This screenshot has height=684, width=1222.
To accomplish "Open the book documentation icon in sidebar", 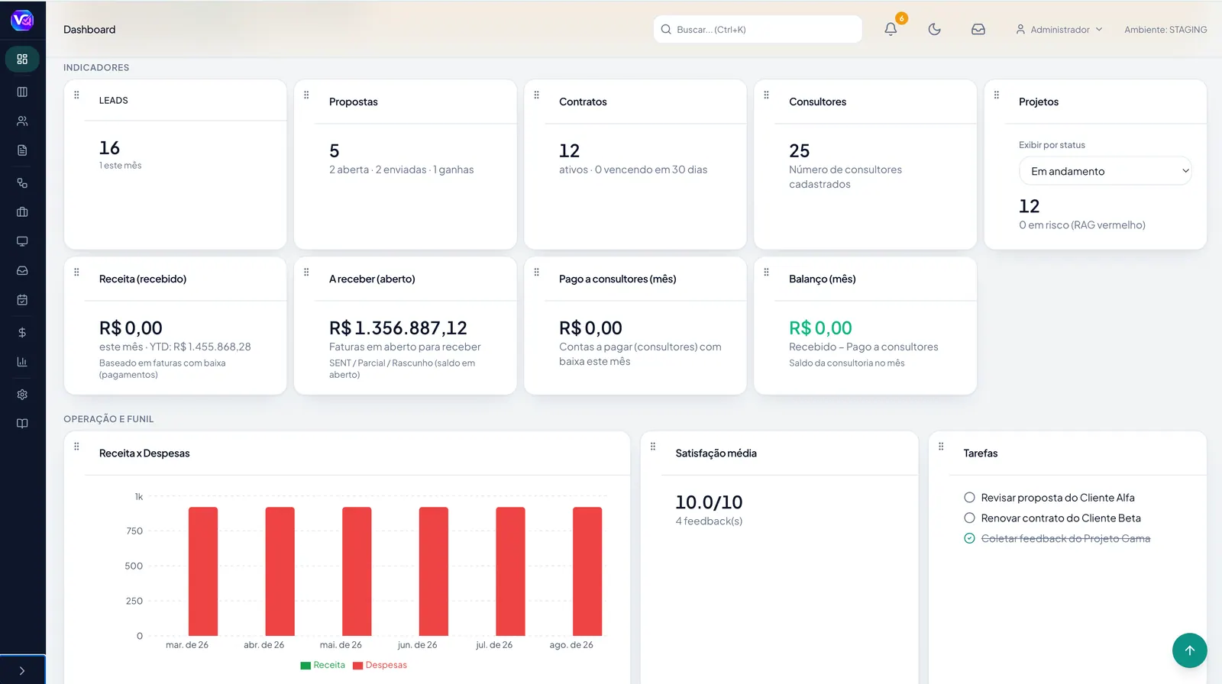I will click(22, 424).
